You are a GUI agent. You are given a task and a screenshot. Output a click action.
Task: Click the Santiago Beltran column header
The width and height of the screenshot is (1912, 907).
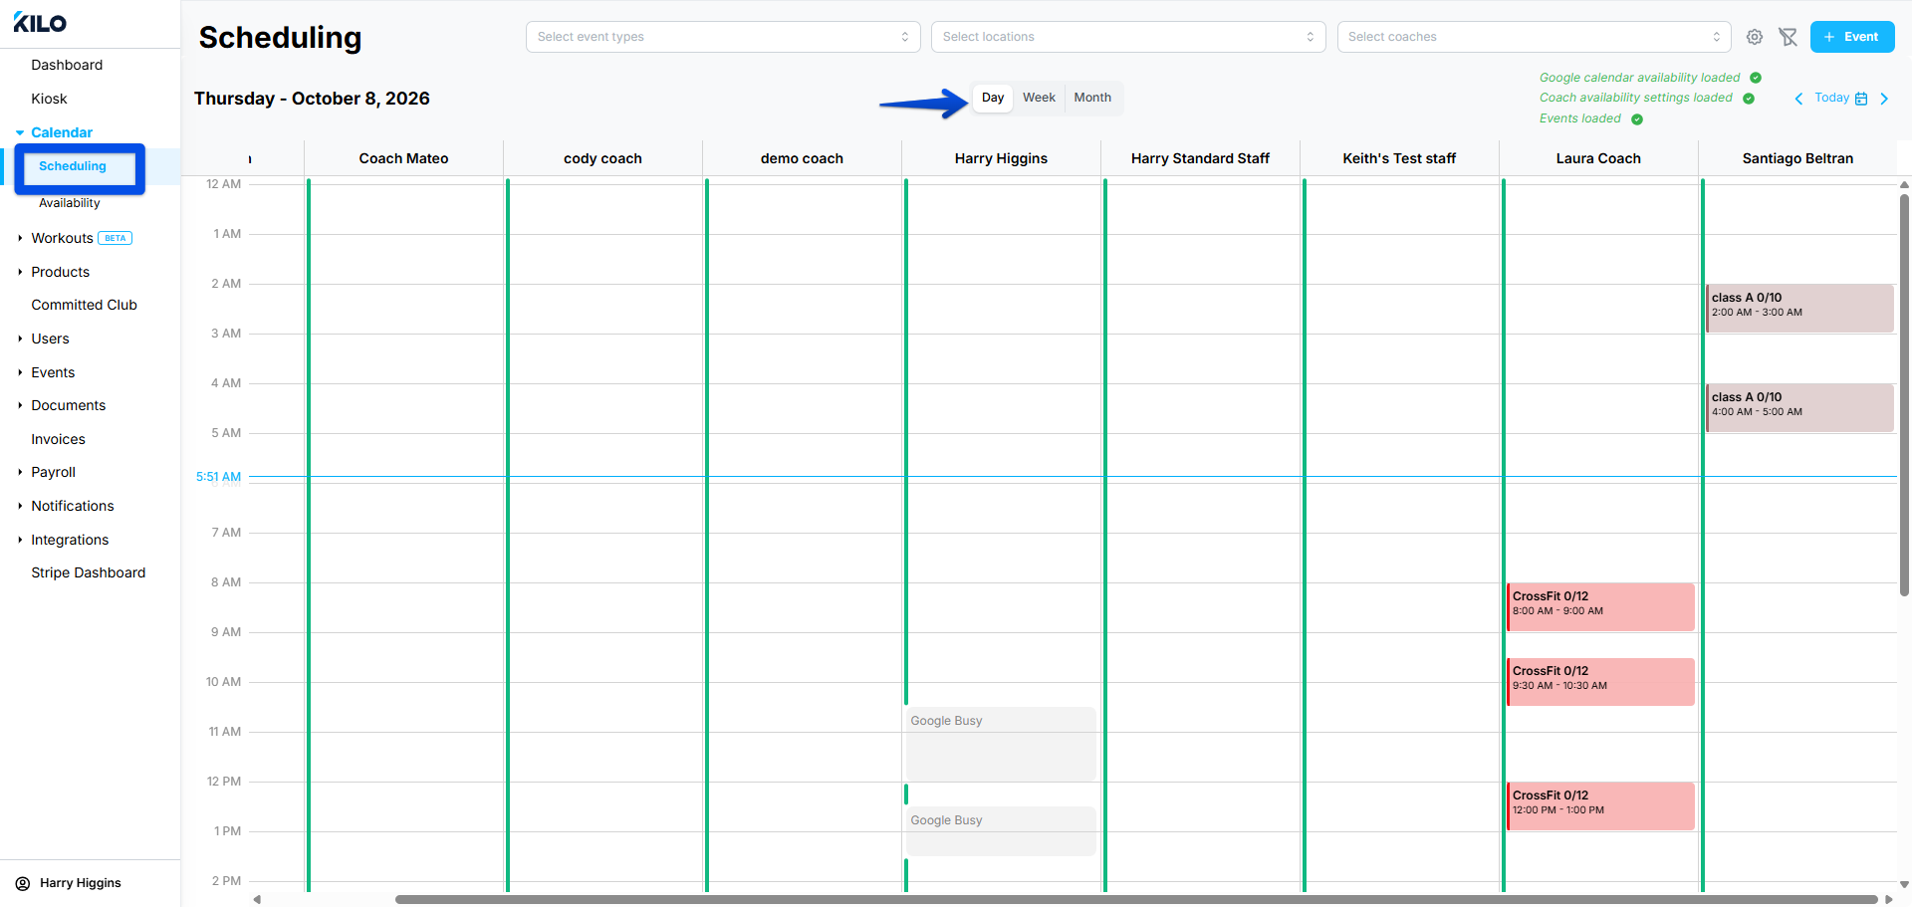point(1797,158)
